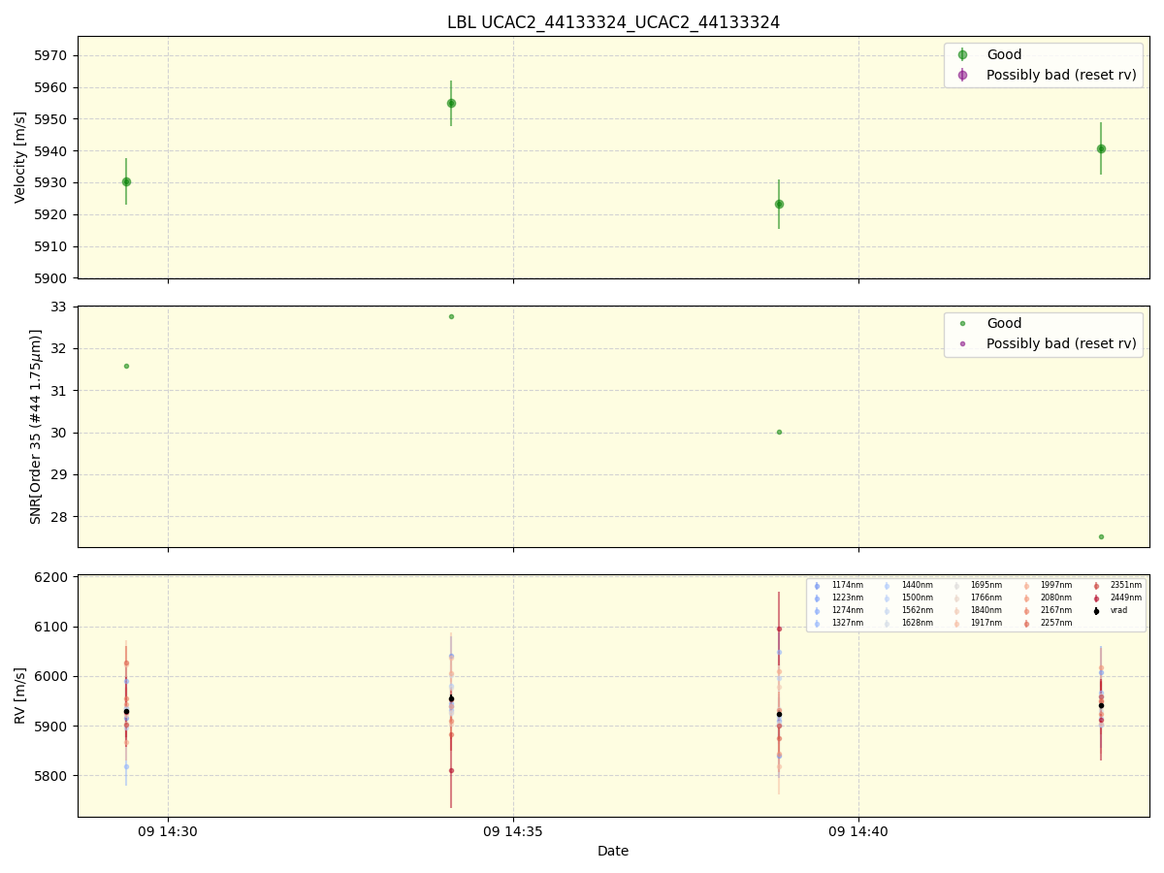
Task: Click the 'vrad' legend entry
Action: click(1119, 611)
